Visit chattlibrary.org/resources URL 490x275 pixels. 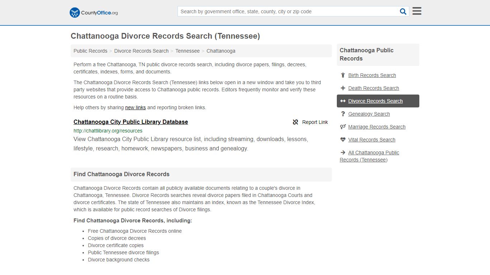click(108, 131)
